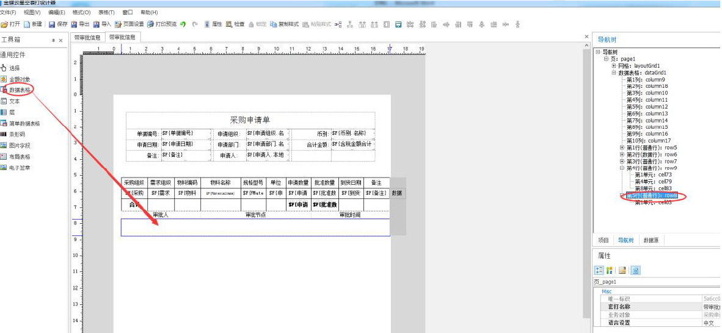Close the 工具箱 toolbox panel
This screenshot has height=333, width=722.
click(x=60, y=40)
